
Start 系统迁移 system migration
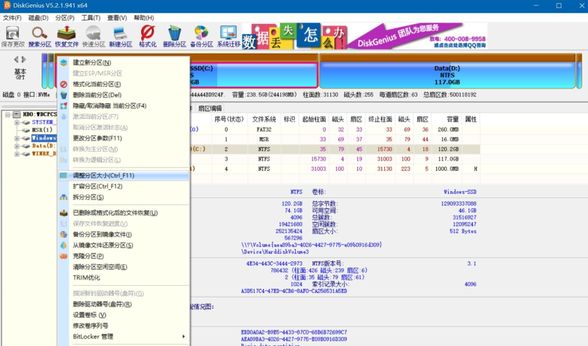228,35
